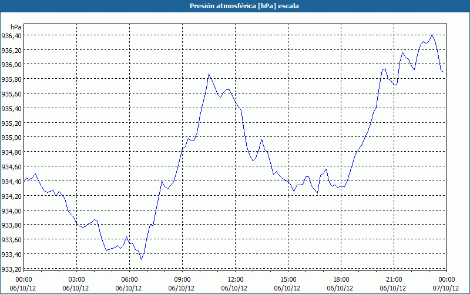
Task: Click the 09:00 time axis label
Action: 183,280
